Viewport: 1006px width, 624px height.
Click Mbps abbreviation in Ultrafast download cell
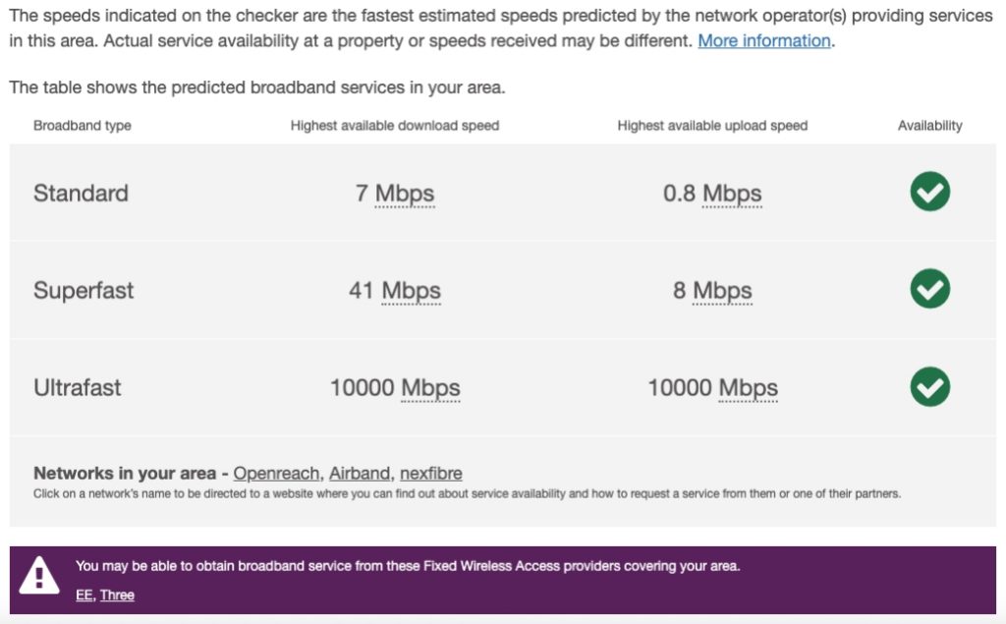click(x=430, y=388)
